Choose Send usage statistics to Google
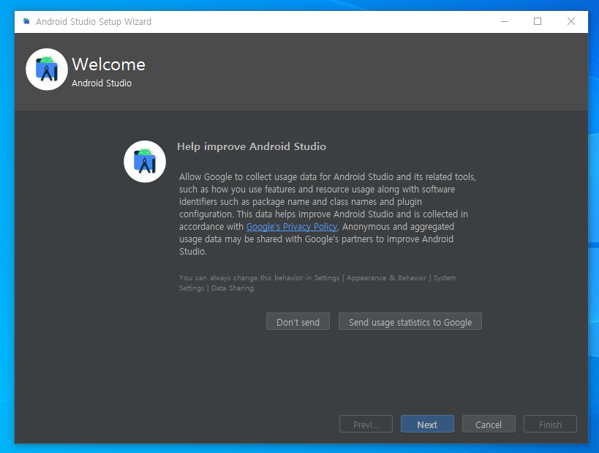The width and height of the screenshot is (599, 453). click(410, 322)
